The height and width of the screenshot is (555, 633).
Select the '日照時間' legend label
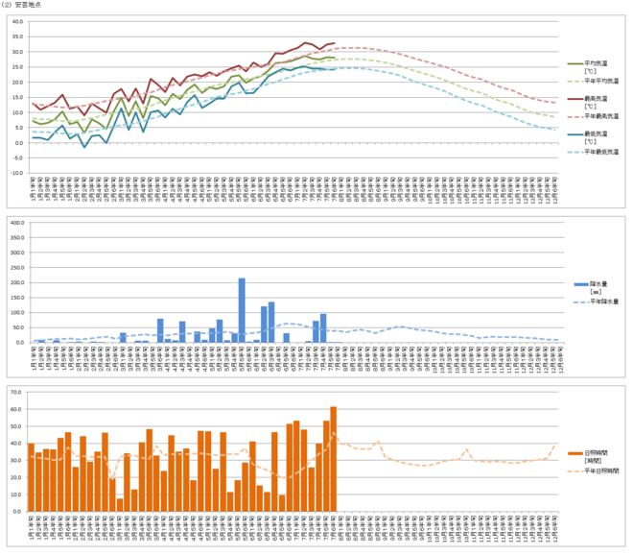[x=596, y=453]
